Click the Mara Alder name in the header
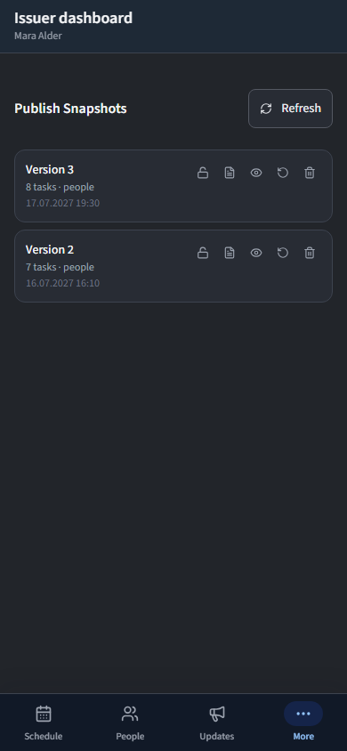The height and width of the screenshot is (751, 347). pyautogui.click(x=38, y=36)
